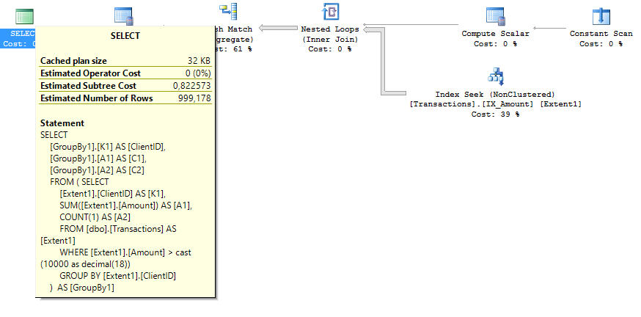641x317 pixels.
Task: Click the Nested Loops operator icon
Action: point(331,12)
